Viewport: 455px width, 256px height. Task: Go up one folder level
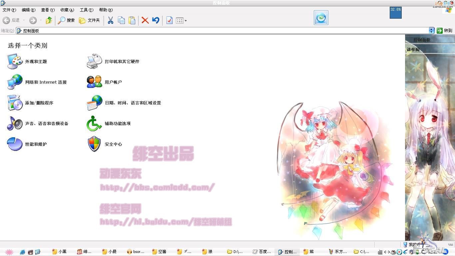(x=49, y=20)
